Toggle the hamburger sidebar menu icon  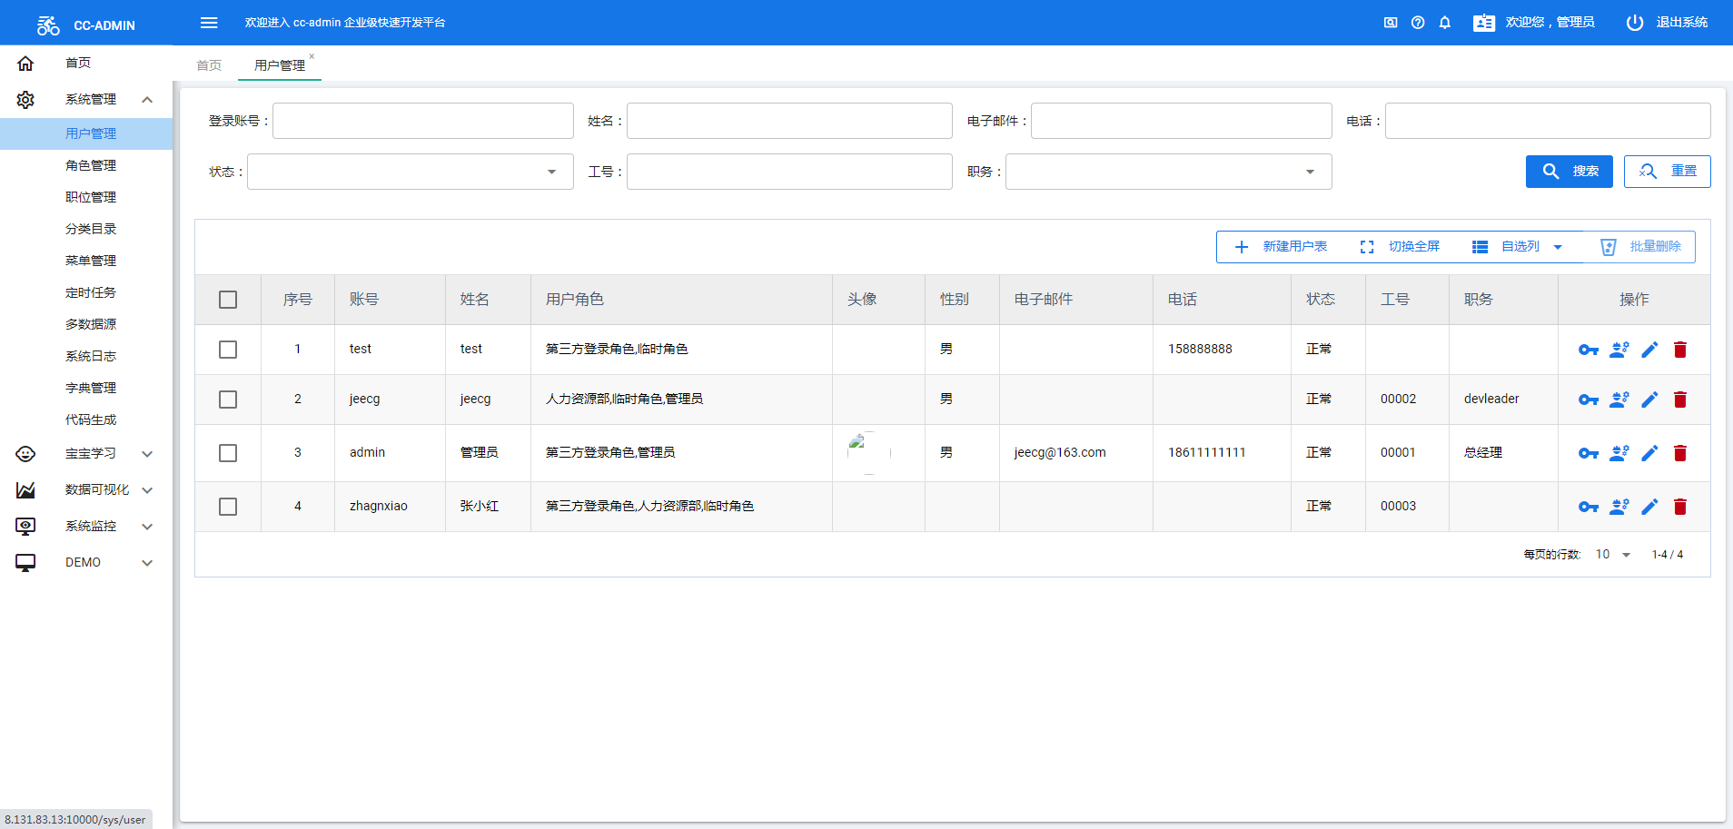209,23
